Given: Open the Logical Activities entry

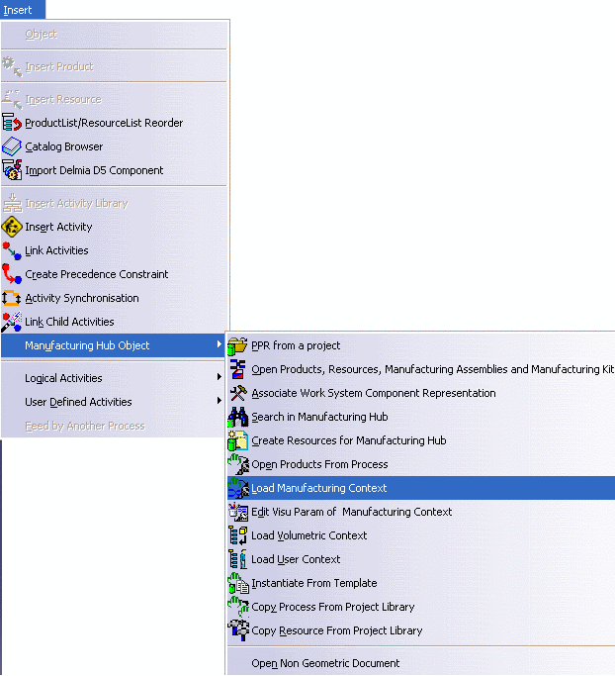Looking at the screenshot, I should coord(114,378).
